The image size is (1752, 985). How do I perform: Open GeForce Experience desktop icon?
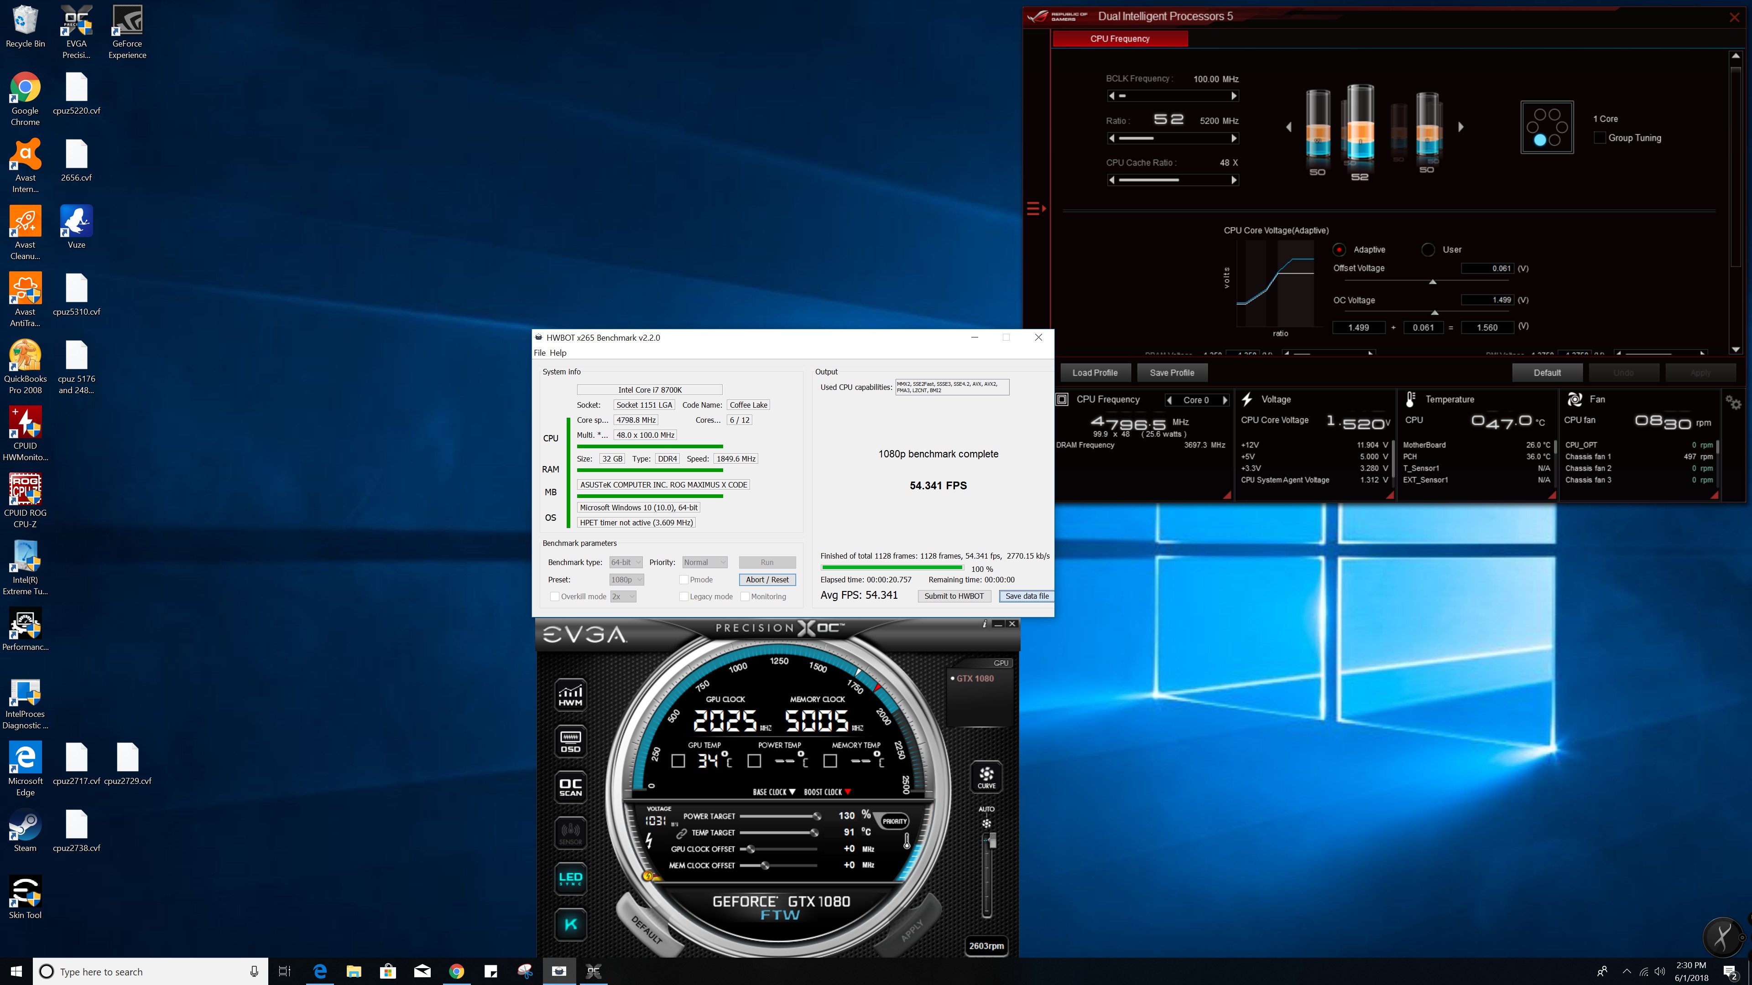tap(127, 33)
